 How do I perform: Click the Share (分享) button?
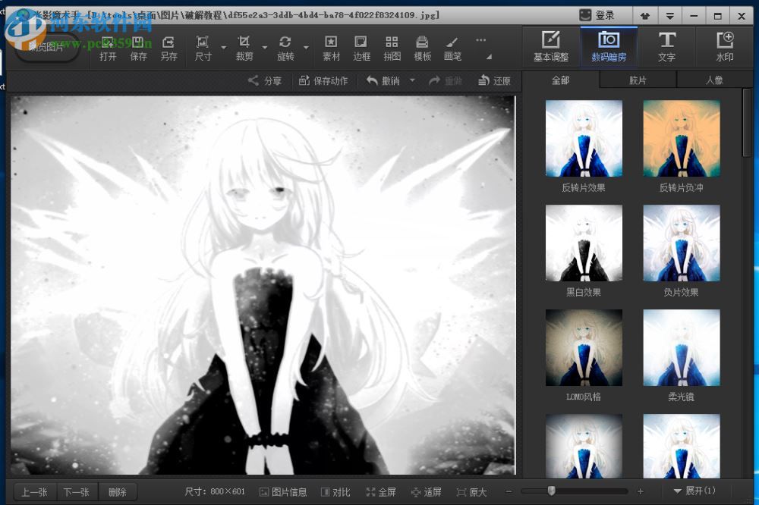[x=265, y=80]
